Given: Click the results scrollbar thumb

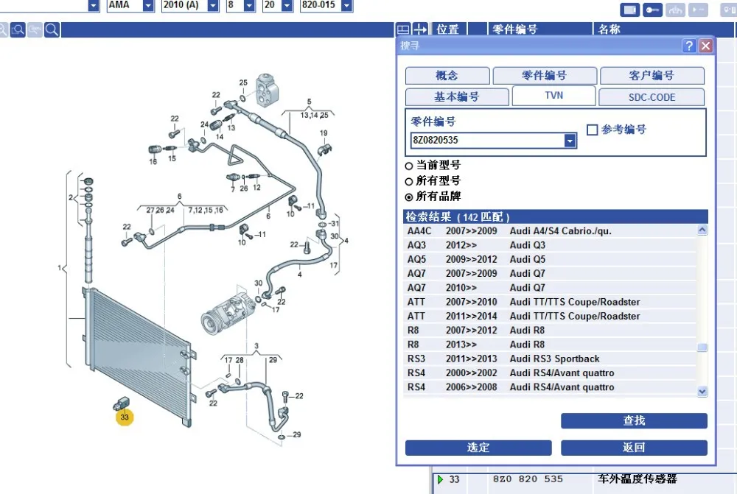Looking at the screenshot, I should 702,347.
